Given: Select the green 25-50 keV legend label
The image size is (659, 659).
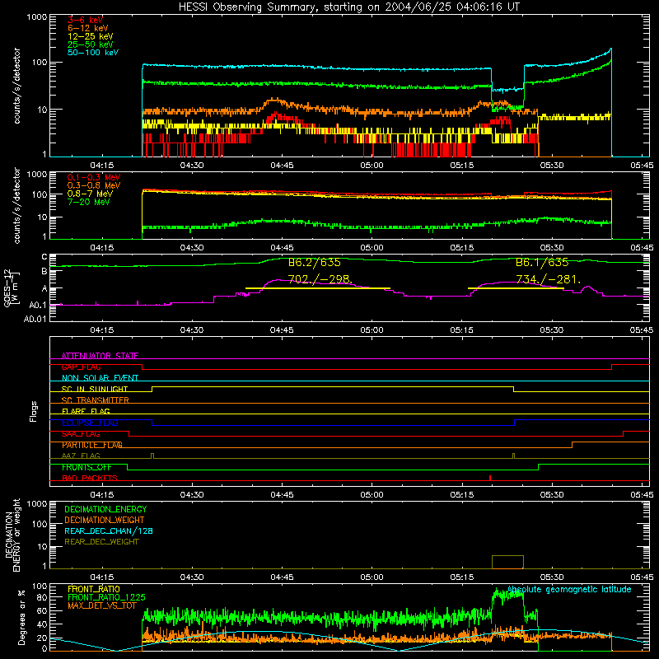Looking at the screenshot, I should [90, 44].
